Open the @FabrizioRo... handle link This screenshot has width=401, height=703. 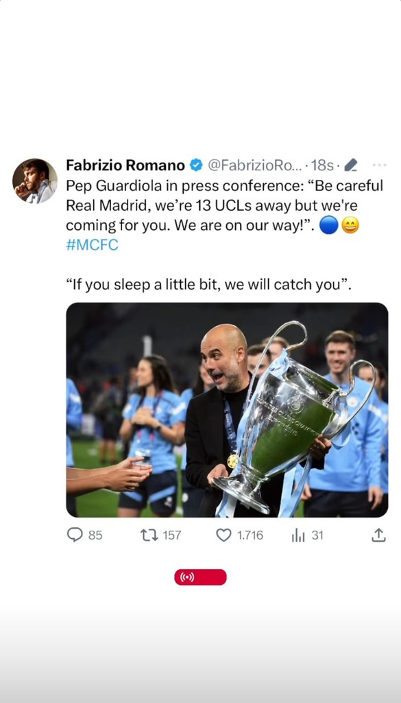point(255,165)
